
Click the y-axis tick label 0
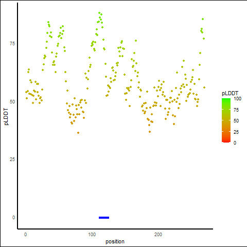point(13,218)
